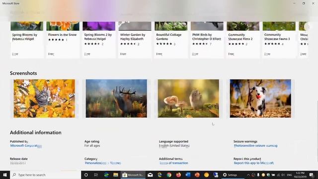Open the Themes category link
The height and width of the screenshot is (179, 318).
[x=116, y=163]
